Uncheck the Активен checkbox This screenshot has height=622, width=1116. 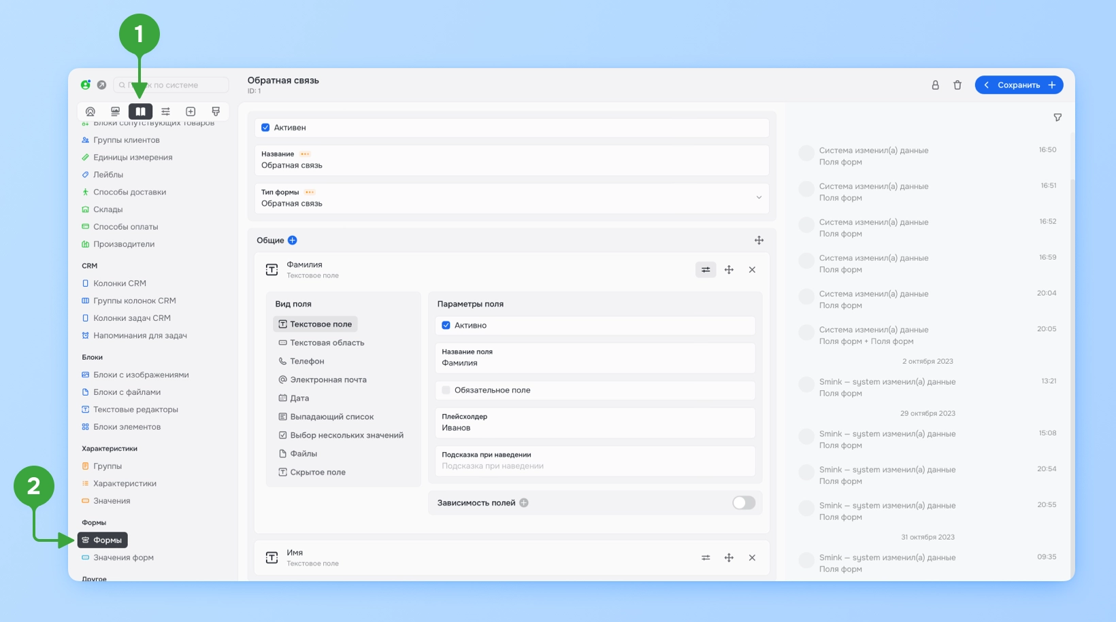[x=265, y=128]
